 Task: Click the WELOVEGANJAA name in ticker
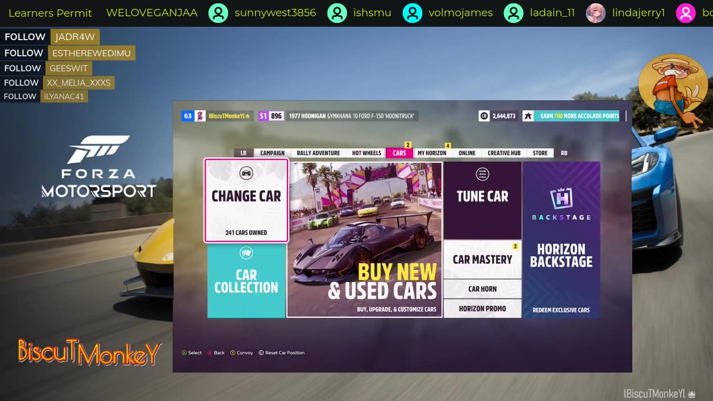tap(152, 13)
